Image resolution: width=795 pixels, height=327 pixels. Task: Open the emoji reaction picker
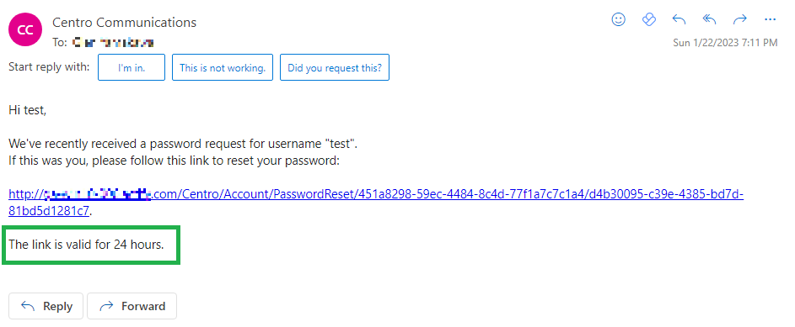click(x=618, y=19)
